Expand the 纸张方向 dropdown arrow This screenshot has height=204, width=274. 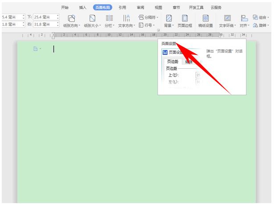click(x=79, y=25)
